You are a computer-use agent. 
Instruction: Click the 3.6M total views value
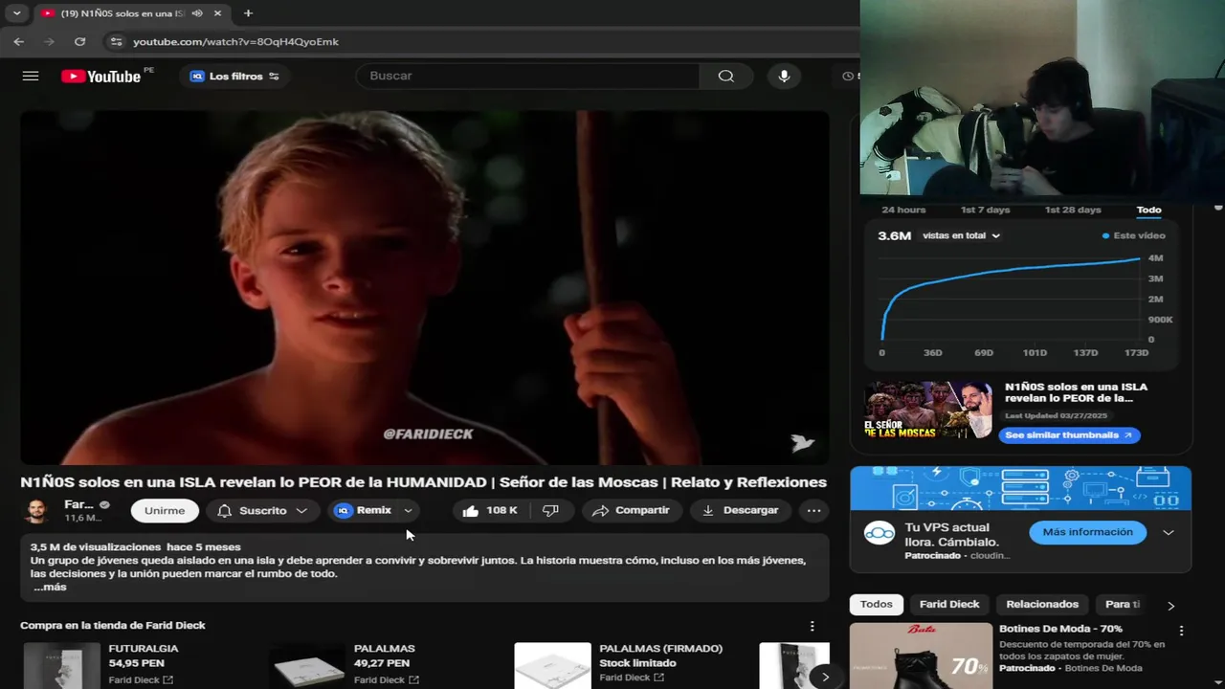pos(894,235)
